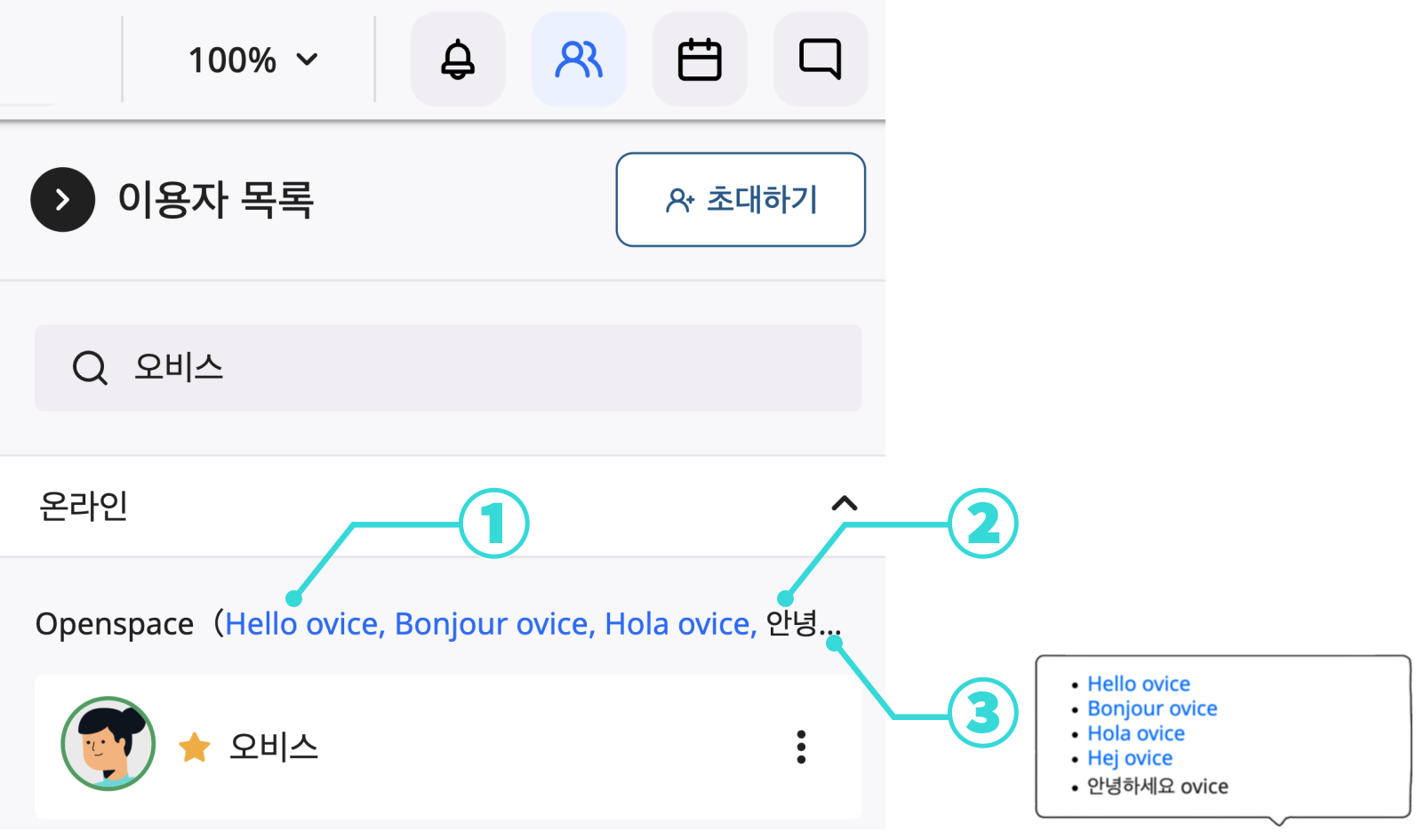1426x840 pixels.
Task: Toggle the user list people icon
Action: point(579,60)
